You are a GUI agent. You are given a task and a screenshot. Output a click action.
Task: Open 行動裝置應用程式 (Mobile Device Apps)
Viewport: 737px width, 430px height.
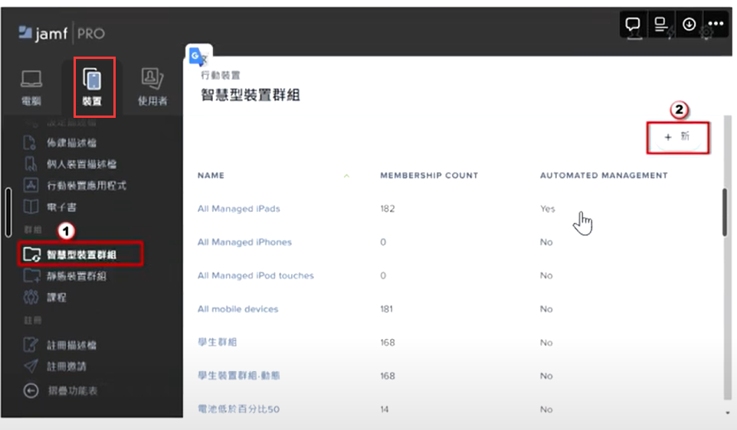point(75,185)
